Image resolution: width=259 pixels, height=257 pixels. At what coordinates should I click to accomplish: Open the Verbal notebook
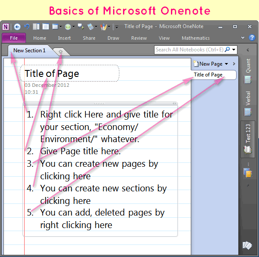pos(248,104)
